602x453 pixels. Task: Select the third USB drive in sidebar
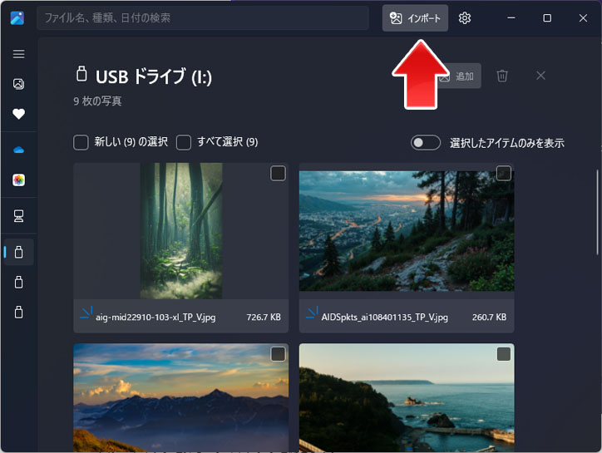pos(18,313)
